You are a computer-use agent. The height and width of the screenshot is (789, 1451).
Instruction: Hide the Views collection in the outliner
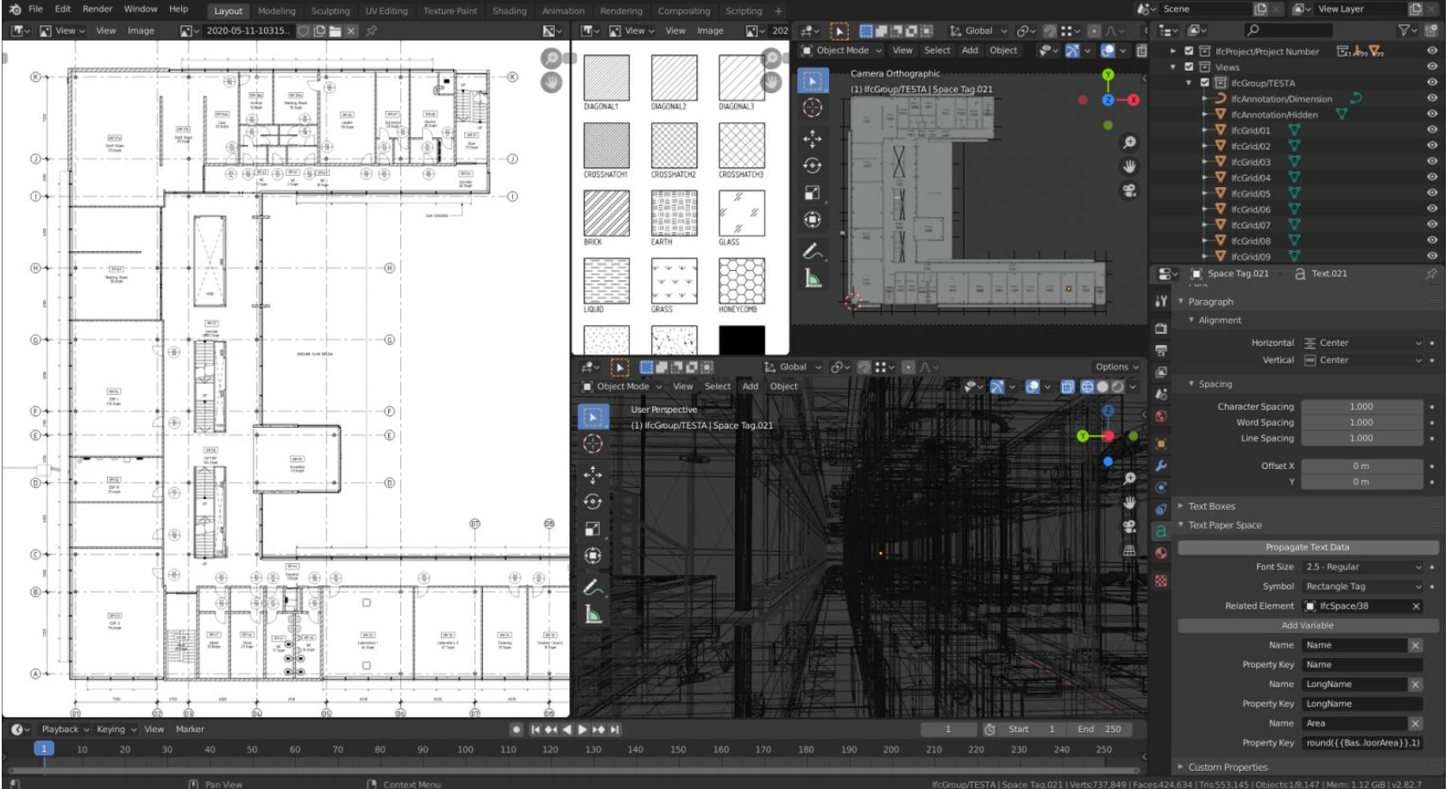click(1431, 66)
